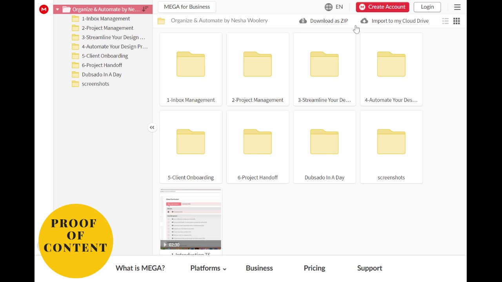Image resolution: width=502 pixels, height=282 pixels.
Task: Click the sidebar folder icon beside screenshots
Action: [x=75, y=84]
